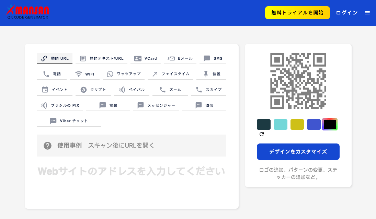Click the ログイン link

(347, 13)
